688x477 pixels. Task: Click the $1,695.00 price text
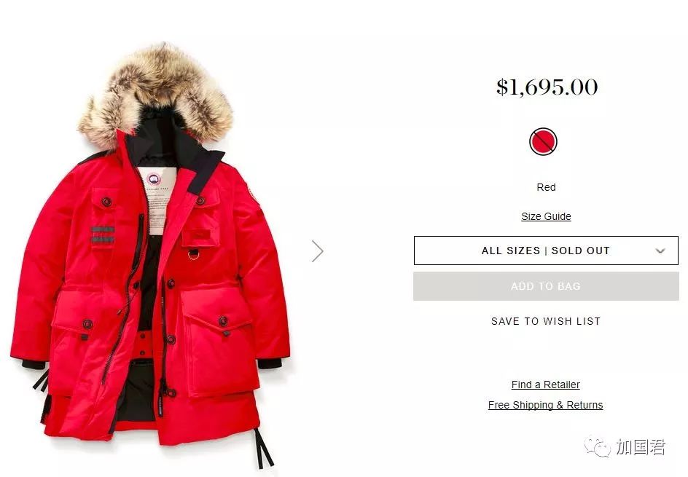pyautogui.click(x=547, y=87)
